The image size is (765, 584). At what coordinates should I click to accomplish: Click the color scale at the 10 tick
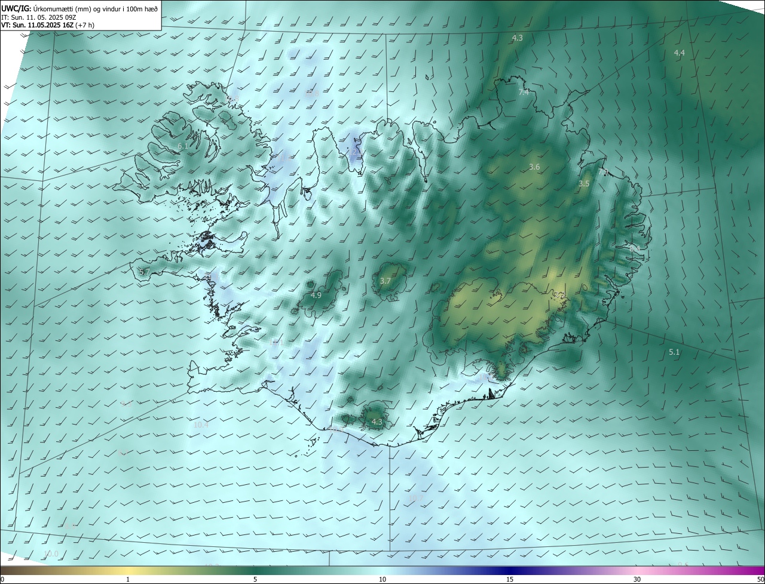pyautogui.click(x=382, y=579)
